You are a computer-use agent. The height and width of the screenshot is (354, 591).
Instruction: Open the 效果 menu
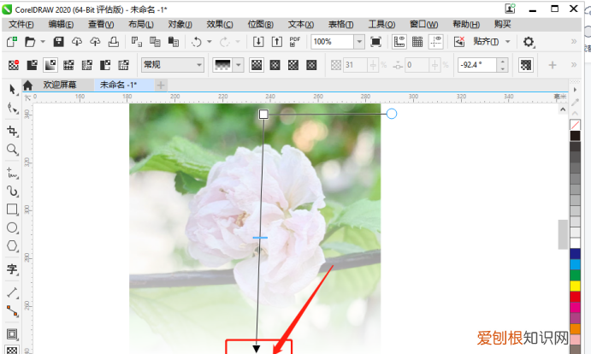(x=220, y=25)
